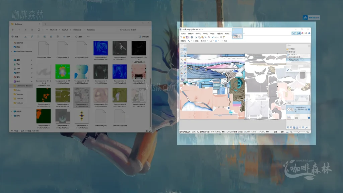Click the Print icon in paint.net toolbar
This screenshot has width=343, height=193.
pyautogui.click(x=192, y=38)
